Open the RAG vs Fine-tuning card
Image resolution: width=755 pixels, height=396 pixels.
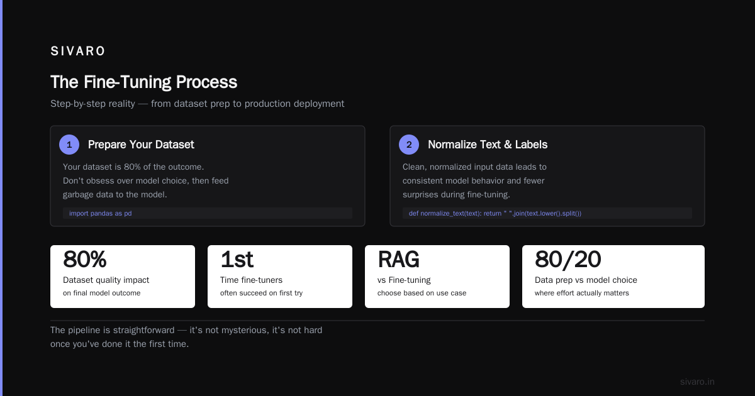coord(437,277)
